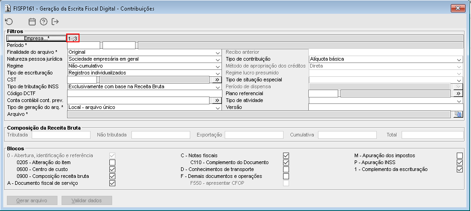This screenshot has width=471, height=211.
Task: Toggle the P - Apuração INSS checkbox
Action: [460, 163]
